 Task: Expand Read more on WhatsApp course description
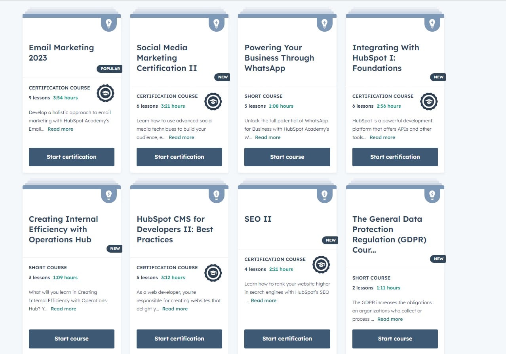pyautogui.click(x=268, y=137)
